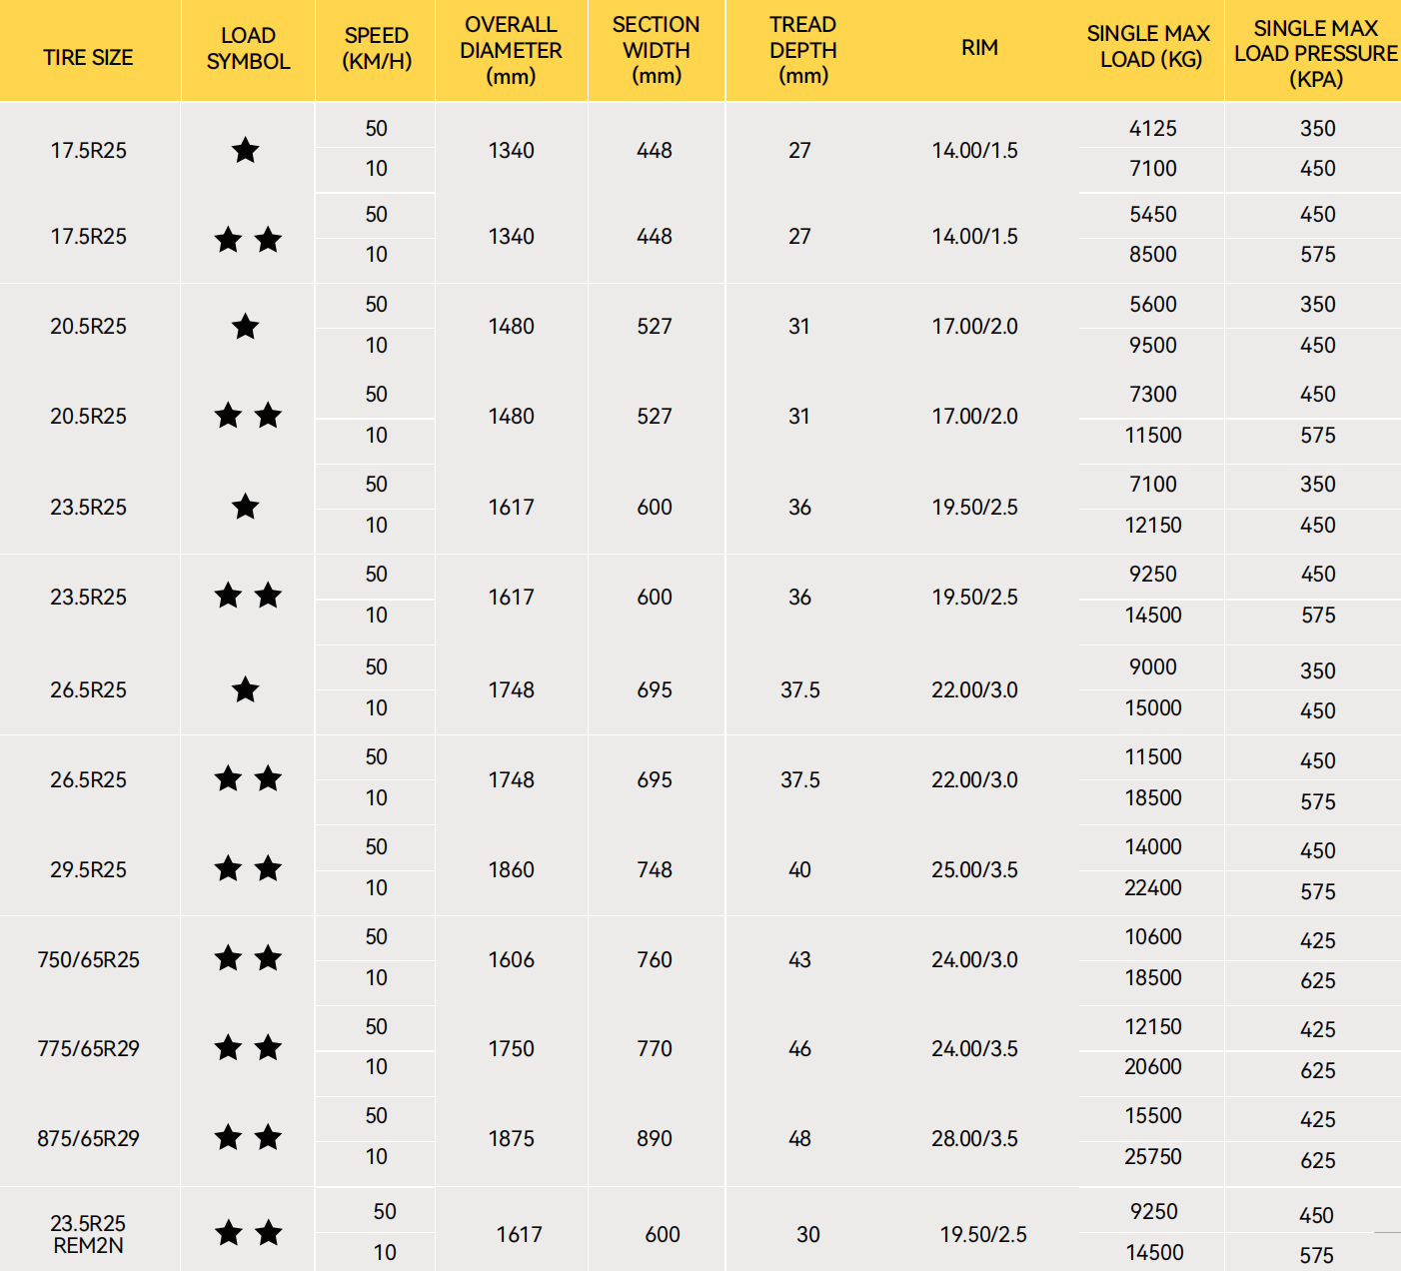Click the 1860 overall diameter cell
The height and width of the screenshot is (1271, 1401).
511,869
